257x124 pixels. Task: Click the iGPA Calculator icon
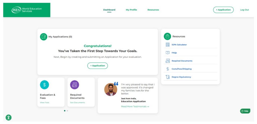168,45
